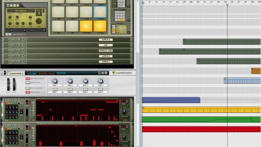Screen dimensions: 261x147
Task: Click Resolution knob on upper expanded Matrix
Action: click(x=124, y=112)
